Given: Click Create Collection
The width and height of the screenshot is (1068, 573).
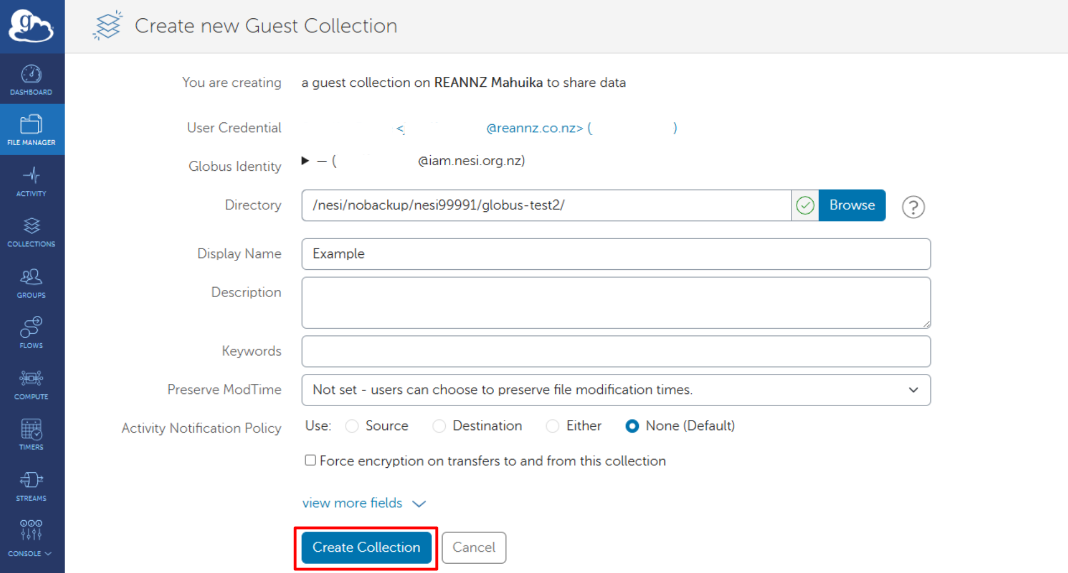Looking at the screenshot, I should pos(366,547).
